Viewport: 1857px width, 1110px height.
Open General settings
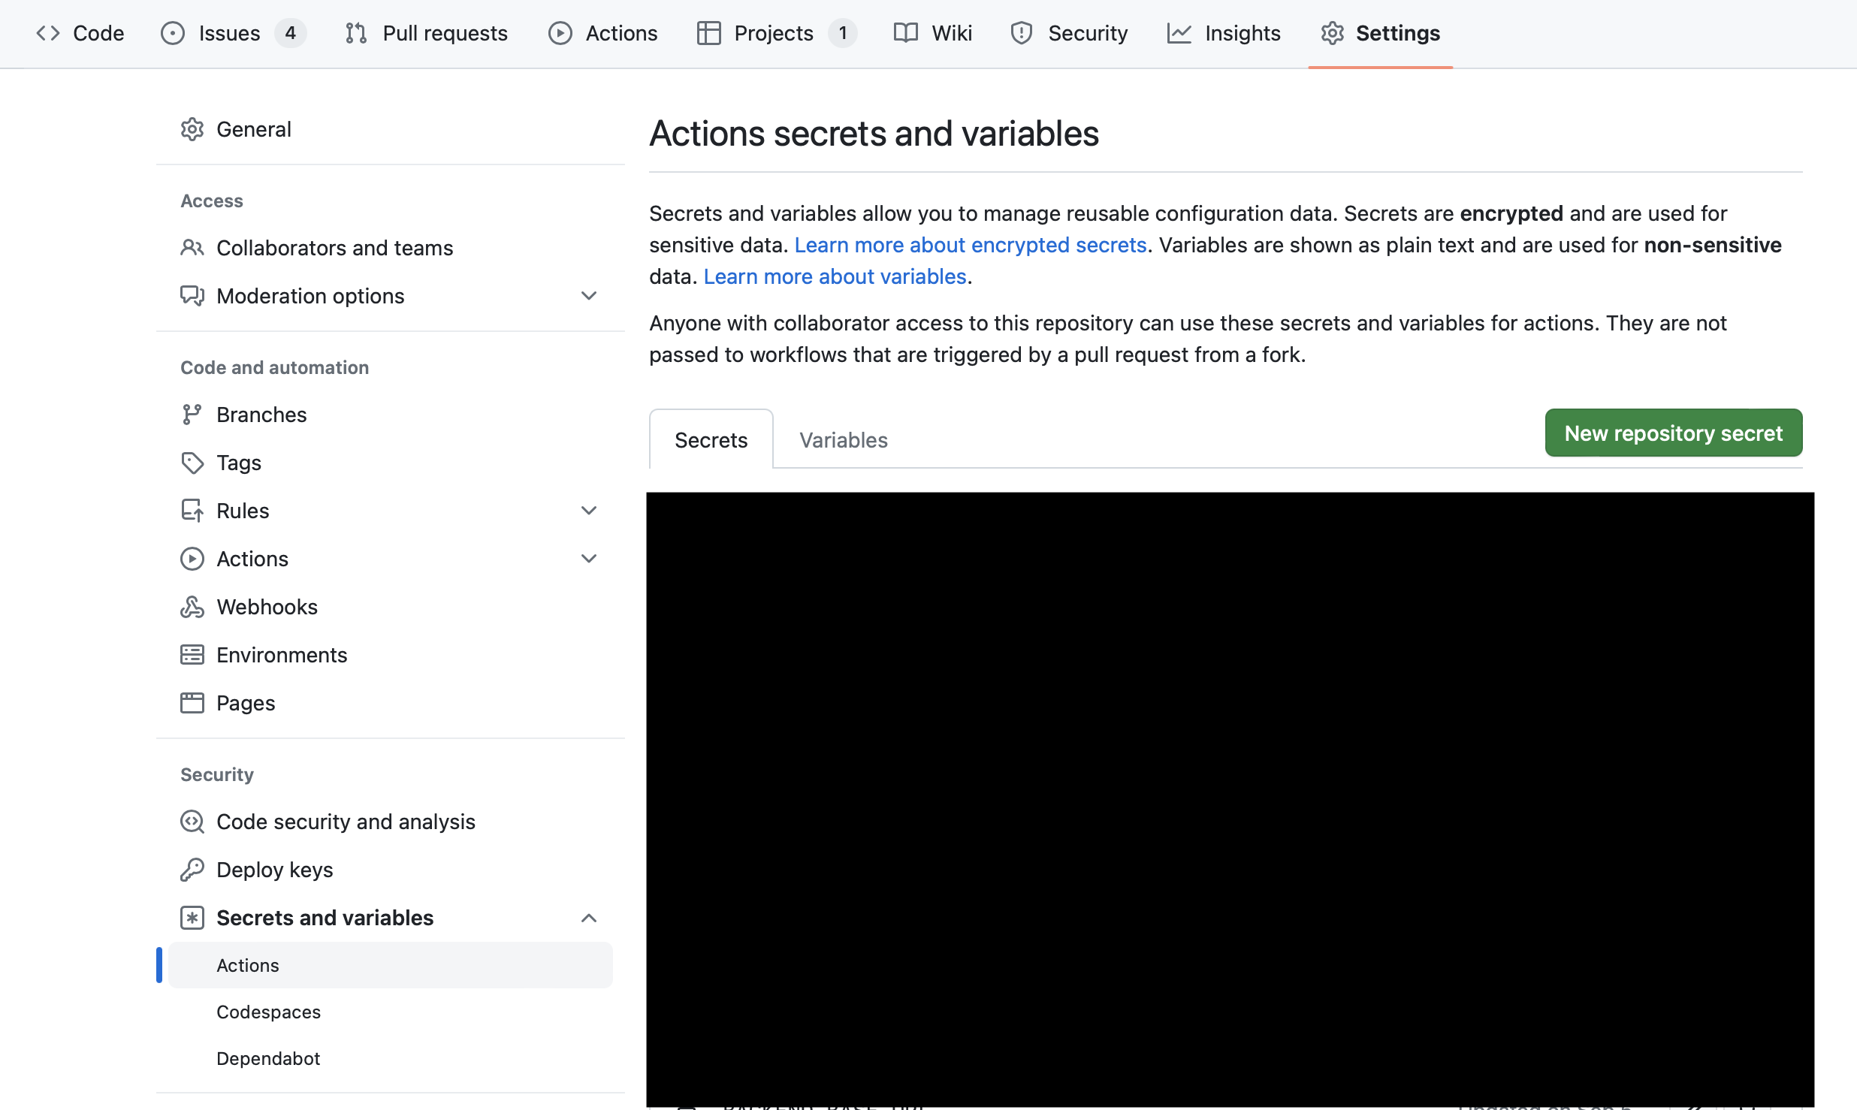(391, 129)
